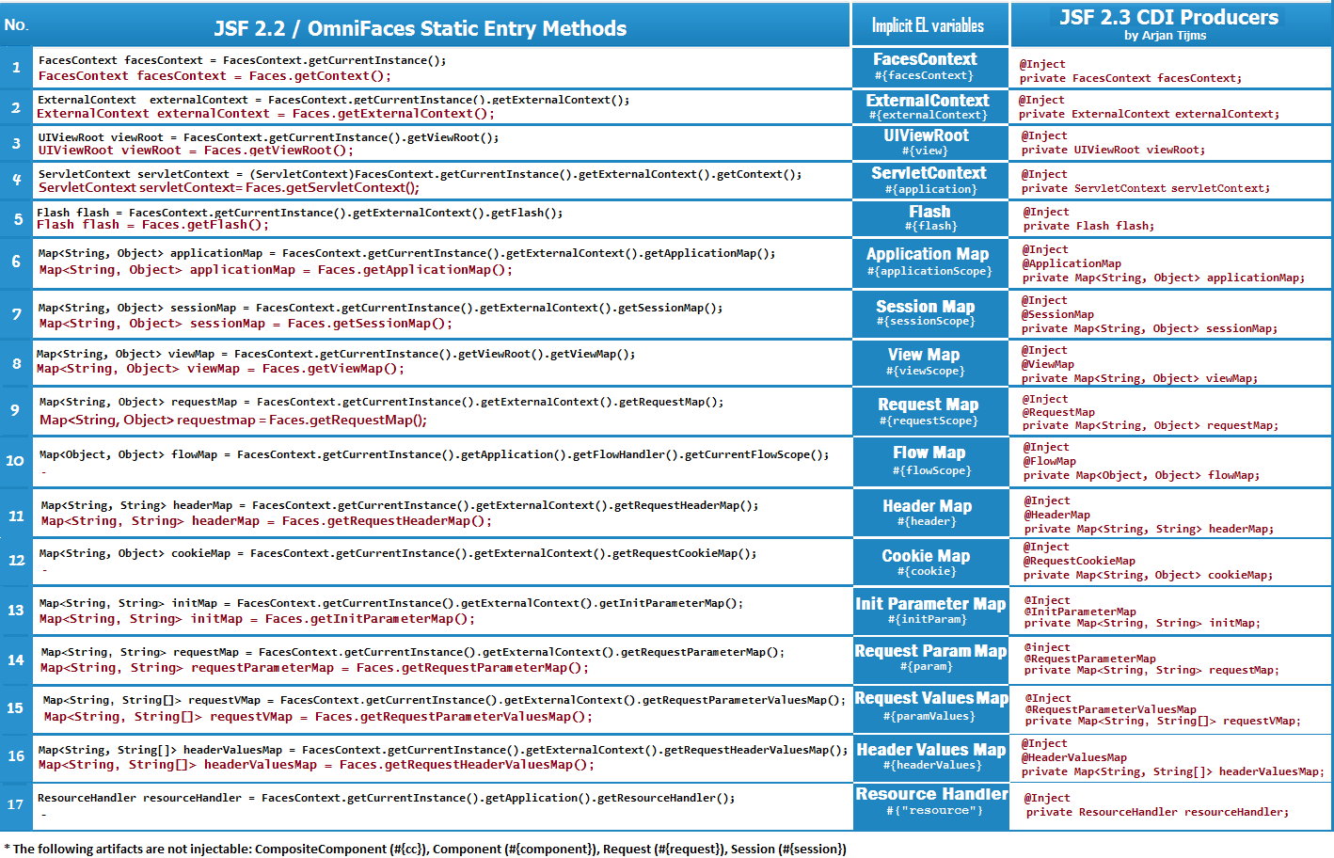
Task: Select the Flash #{flash} cell
Action: pyautogui.click(x=930, y=218)
